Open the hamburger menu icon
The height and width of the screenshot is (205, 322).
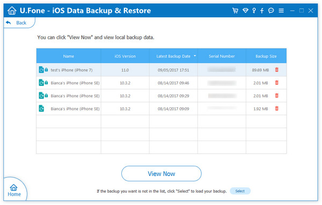pos(281,11)
